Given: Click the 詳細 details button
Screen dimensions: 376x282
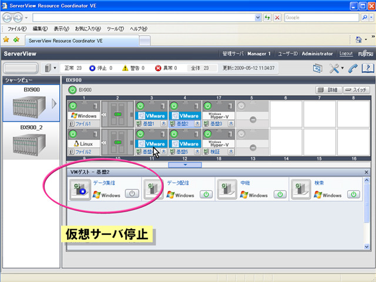Looking at the screenshot, I should point(328,90).
